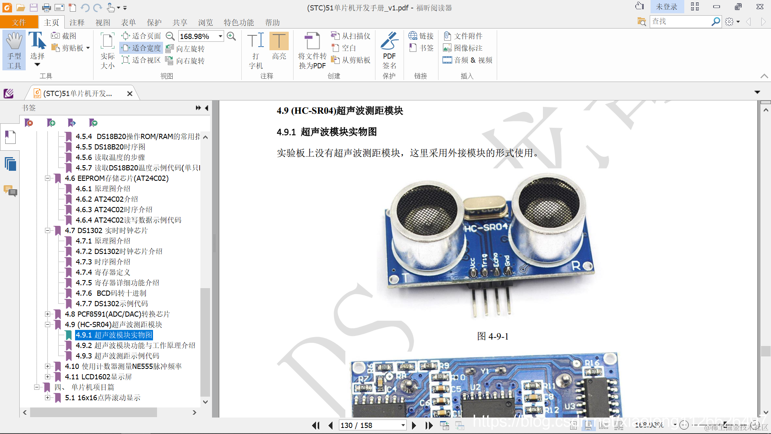771x434 pixels.
Task: Toggle Fit Width view mode
Action: pyautogui.click(x=141, y=48)
